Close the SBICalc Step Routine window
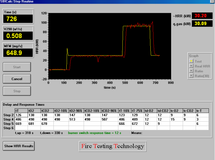 [x=212, y=1]
